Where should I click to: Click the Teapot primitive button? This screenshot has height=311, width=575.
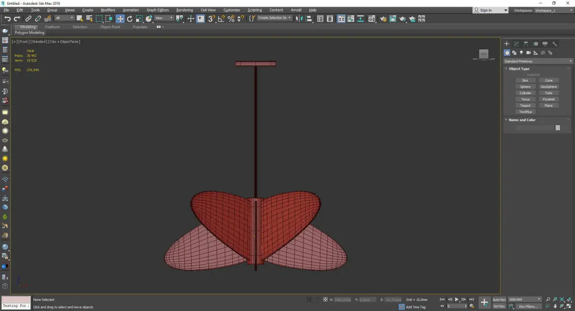point(525,105)
